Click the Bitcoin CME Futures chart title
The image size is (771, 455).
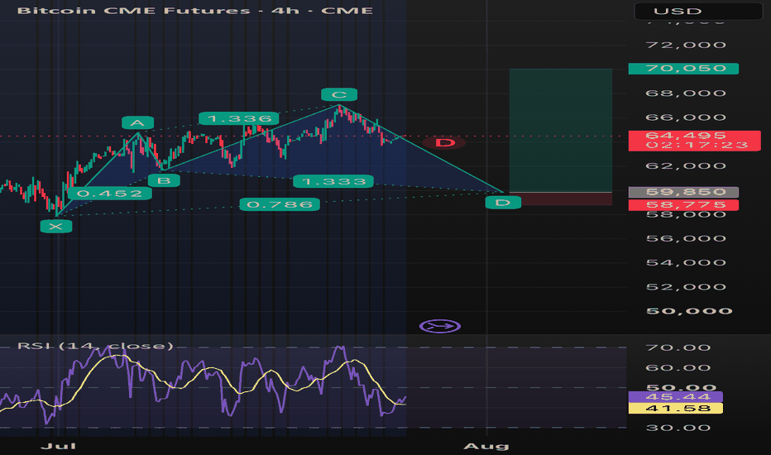pos(195,10)
